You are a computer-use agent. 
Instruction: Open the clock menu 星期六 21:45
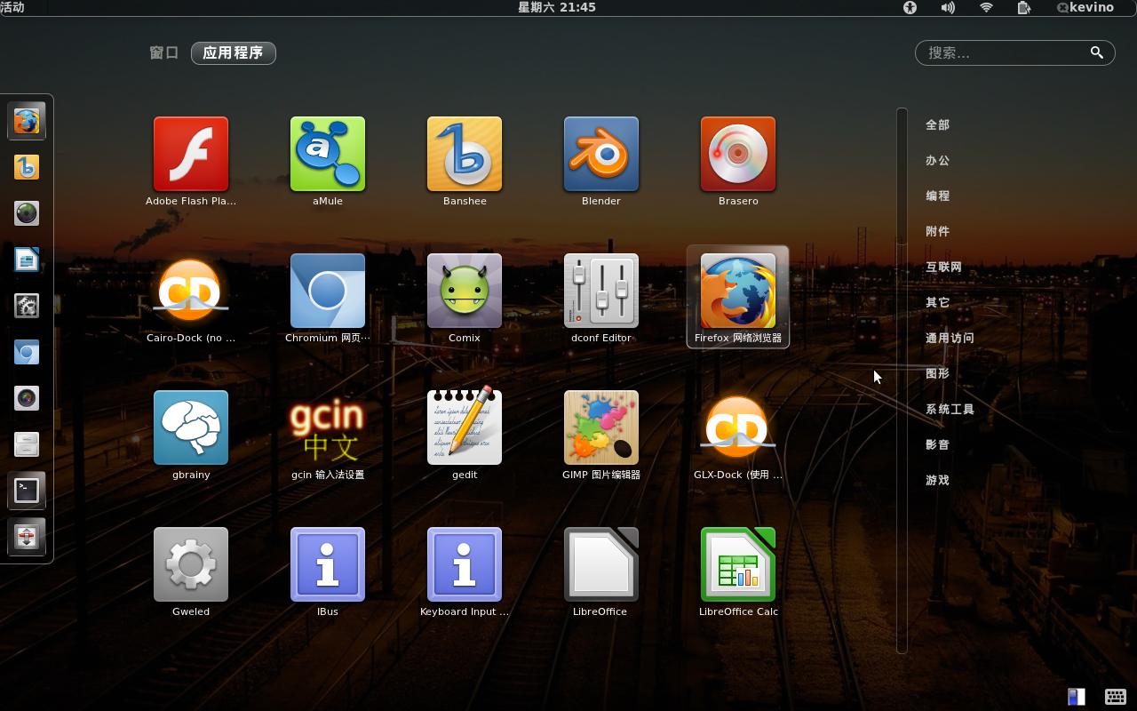(557, 7)
